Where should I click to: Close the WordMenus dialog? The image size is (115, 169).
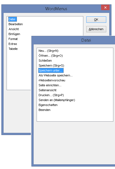point(105,7)
